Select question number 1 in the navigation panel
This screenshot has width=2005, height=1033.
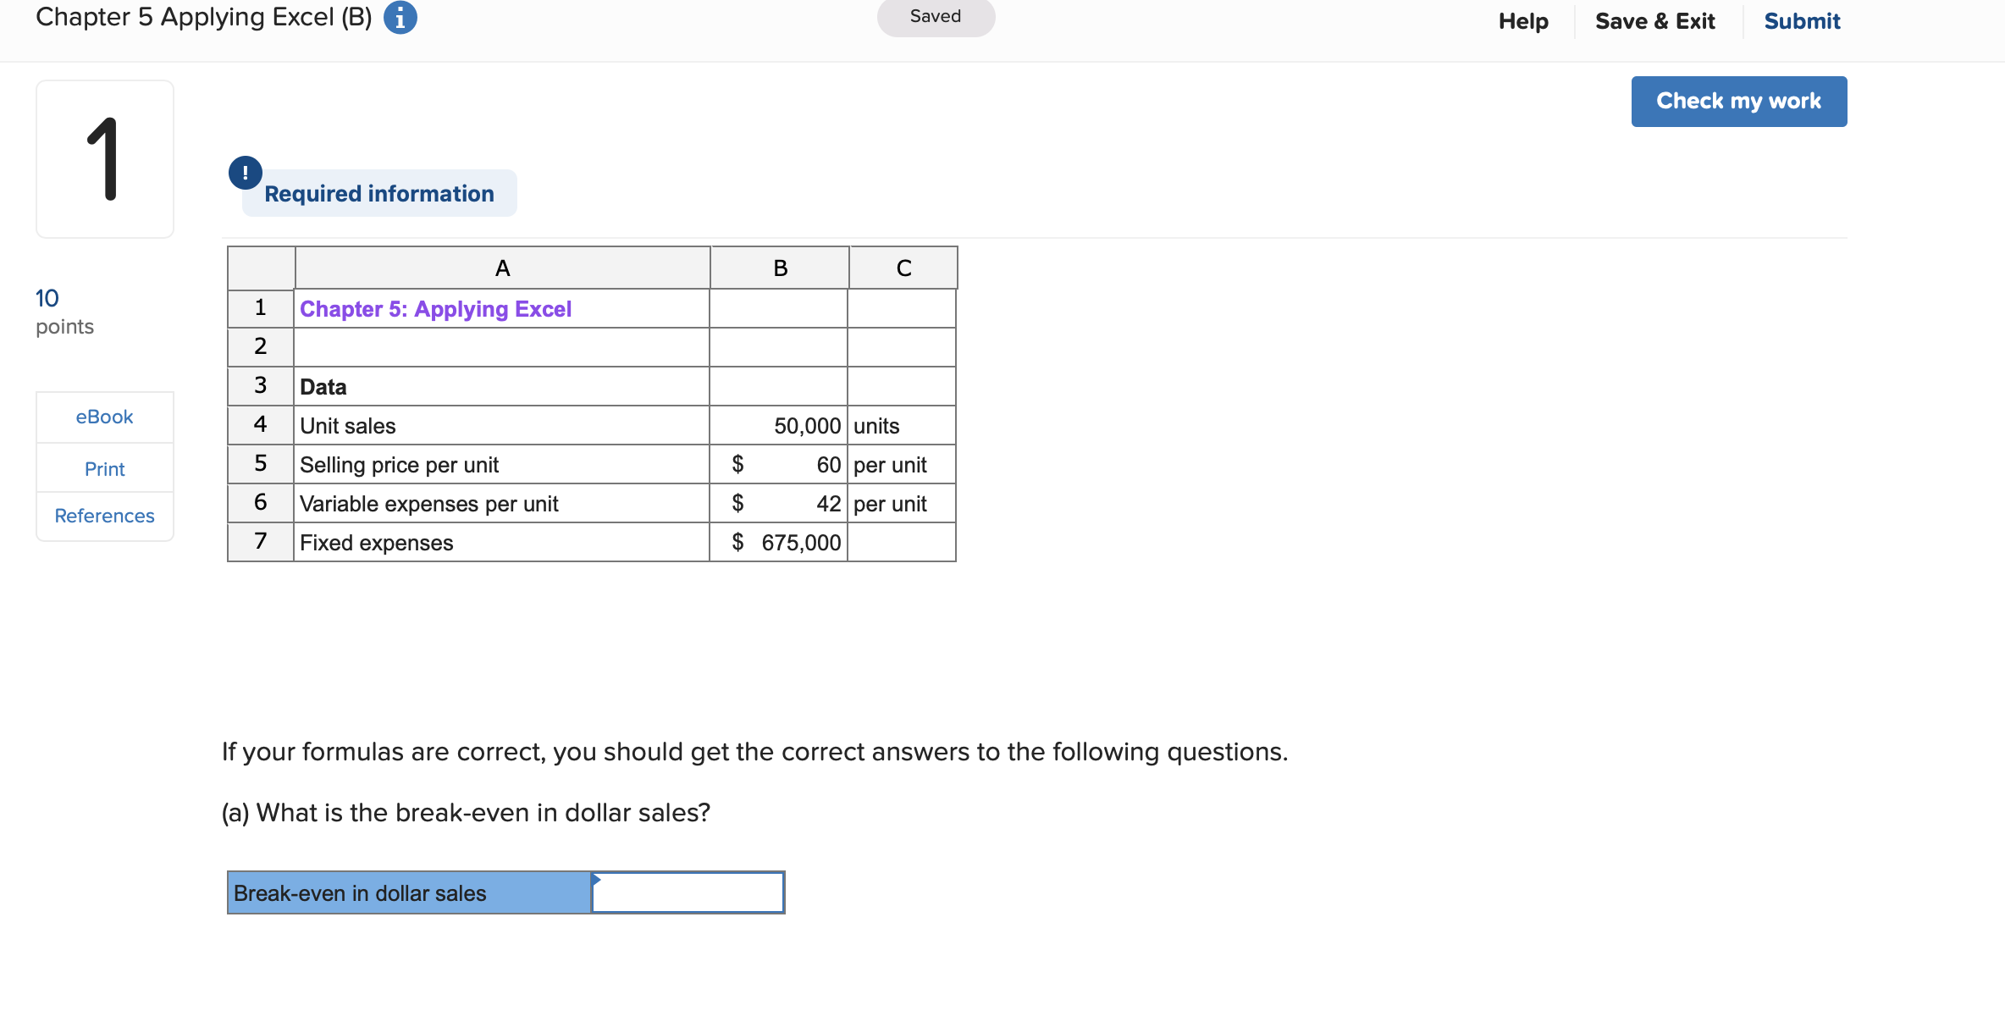pyautogui.click(x=104, y=157)
